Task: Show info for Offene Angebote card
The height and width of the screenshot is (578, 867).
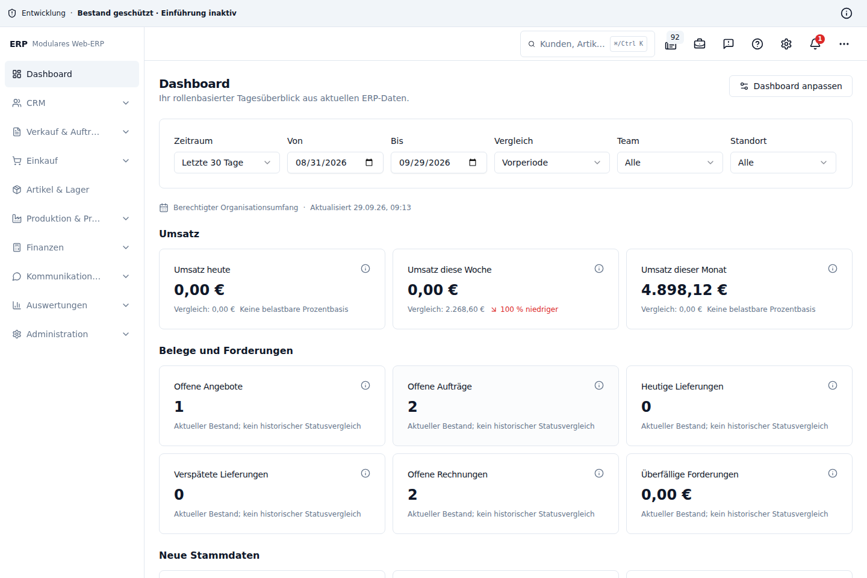Action: [365, 385]
